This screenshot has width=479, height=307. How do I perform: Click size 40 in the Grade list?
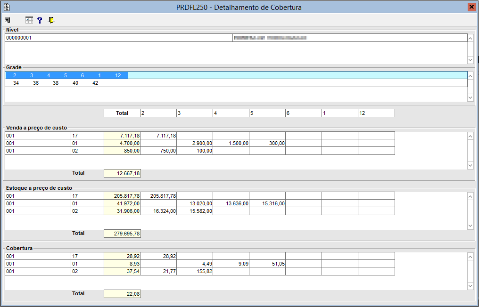point(75,83)
